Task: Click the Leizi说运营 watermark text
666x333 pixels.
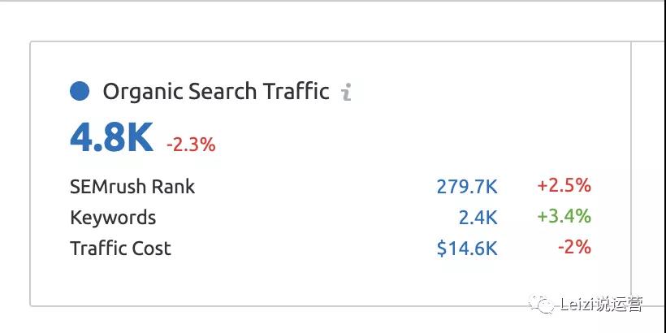Action: 600,305
